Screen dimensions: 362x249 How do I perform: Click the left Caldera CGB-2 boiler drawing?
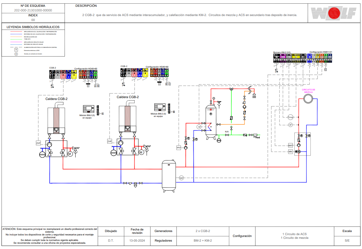pos(56,118)
